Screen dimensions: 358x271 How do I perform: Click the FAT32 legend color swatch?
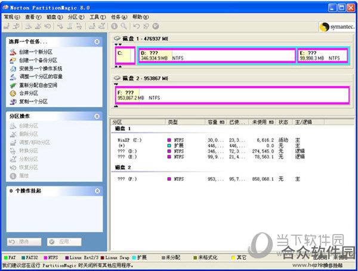click(x=23, y=258)
